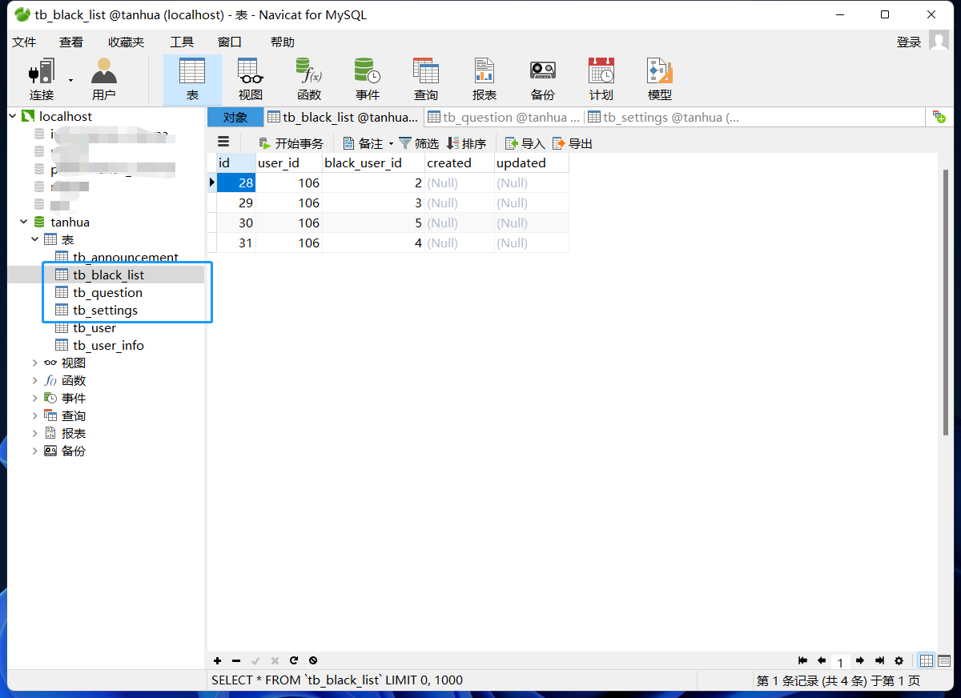
Task: Open the 备注 dropdown arrow
Action: point(391,144)
